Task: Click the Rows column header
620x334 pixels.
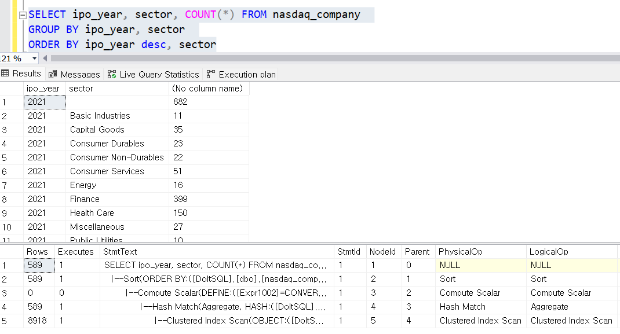Action: click(x=39, y=251)
